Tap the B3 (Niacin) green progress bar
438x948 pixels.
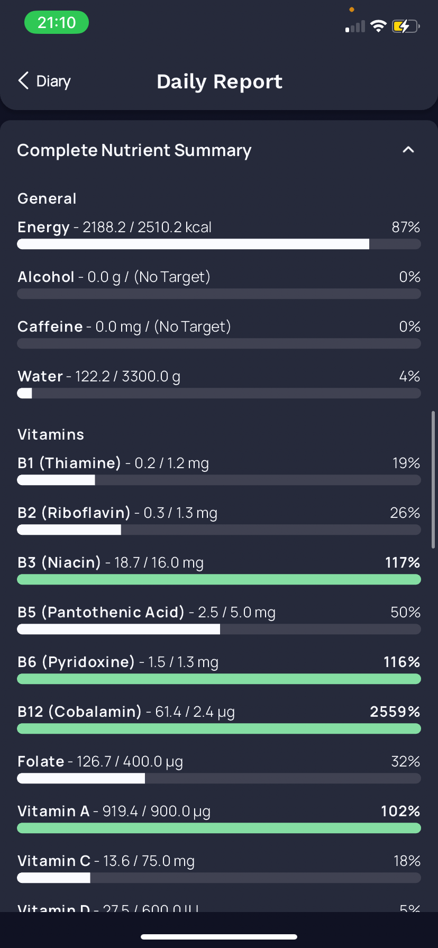coord(219,579)
